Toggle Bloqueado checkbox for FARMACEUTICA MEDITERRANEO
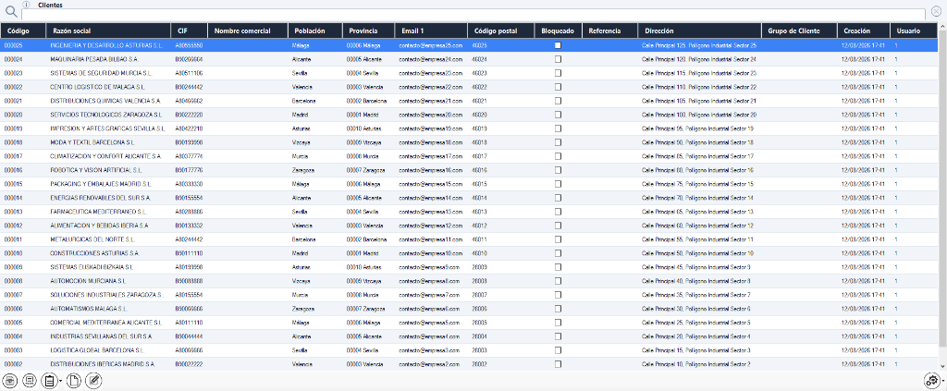The width and height of the screenshot is (947, 391). (x=558, y=212)
